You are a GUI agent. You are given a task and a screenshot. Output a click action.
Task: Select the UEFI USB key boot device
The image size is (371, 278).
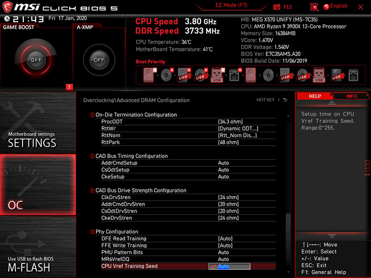pos(217,75)
